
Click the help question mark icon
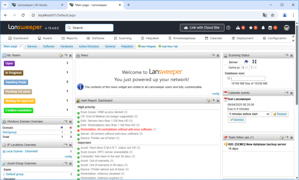click(228, 28)
